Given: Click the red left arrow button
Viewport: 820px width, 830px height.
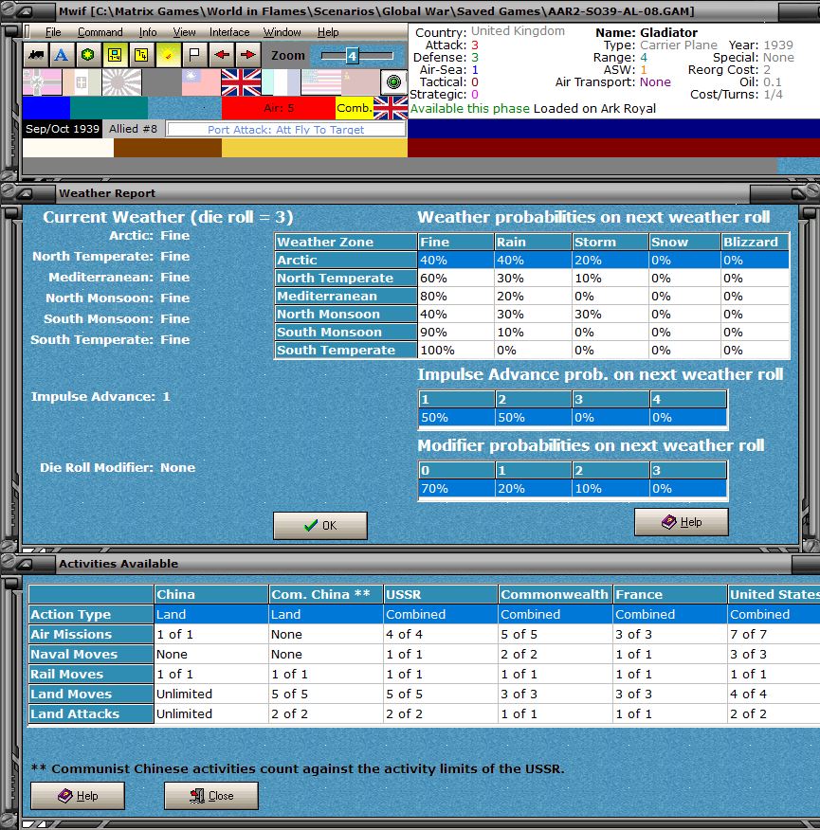Looking at the screenshot, I should [x=222, y=55].
